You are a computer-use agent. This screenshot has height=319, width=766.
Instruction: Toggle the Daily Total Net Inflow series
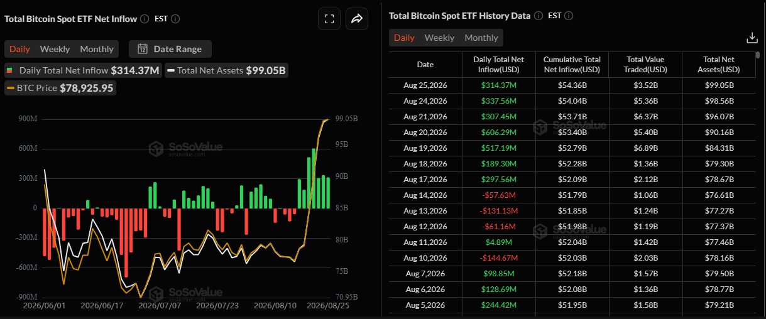tap(84, 70)
